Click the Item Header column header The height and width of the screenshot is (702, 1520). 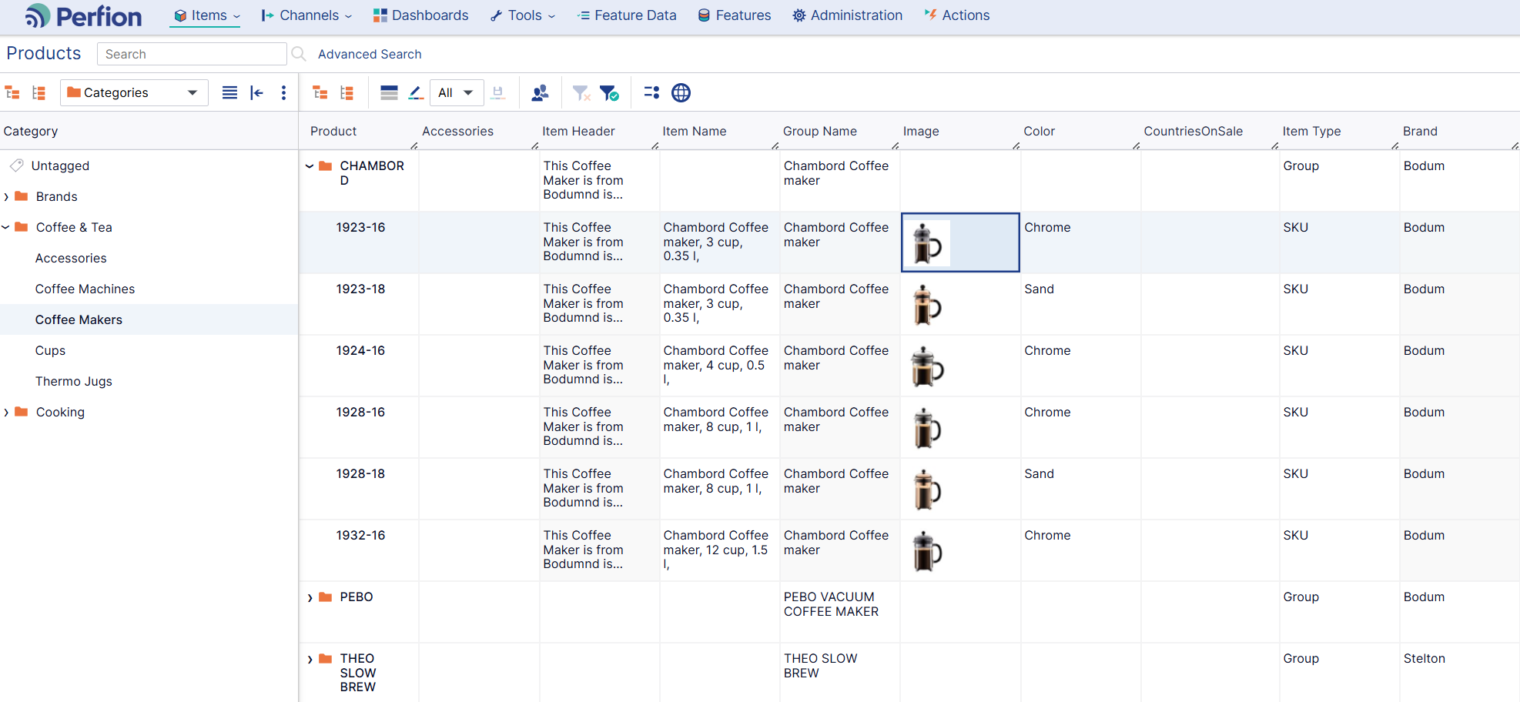[578, 131]
